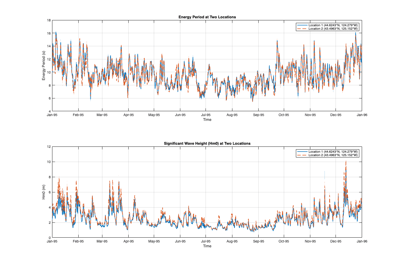Click 'Jan-95' tick on Energy Period plot
Screen dimensions: 400x267
52,115
